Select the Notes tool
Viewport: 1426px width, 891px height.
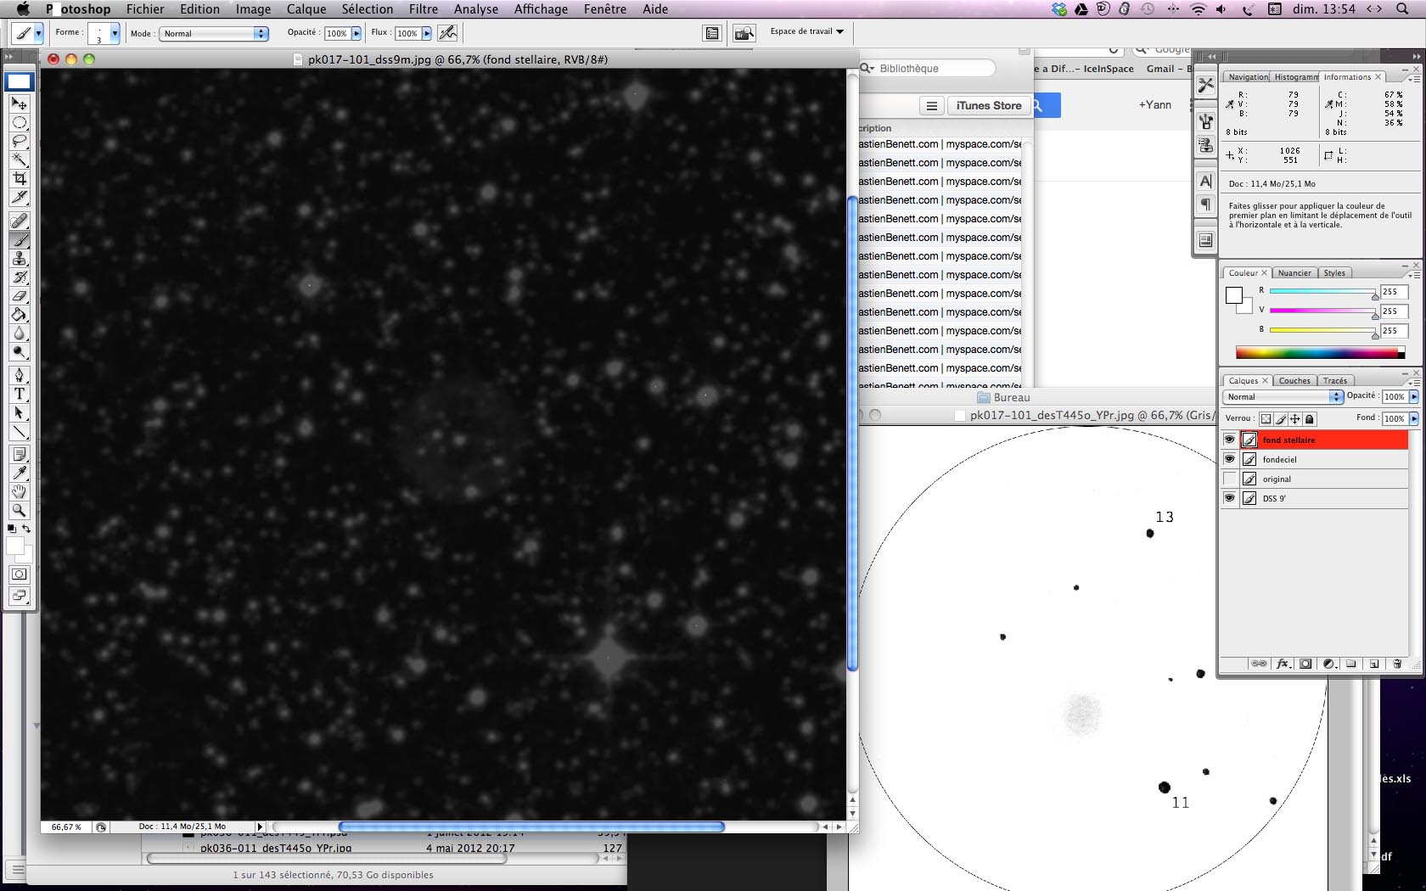(x=19, y=454)
